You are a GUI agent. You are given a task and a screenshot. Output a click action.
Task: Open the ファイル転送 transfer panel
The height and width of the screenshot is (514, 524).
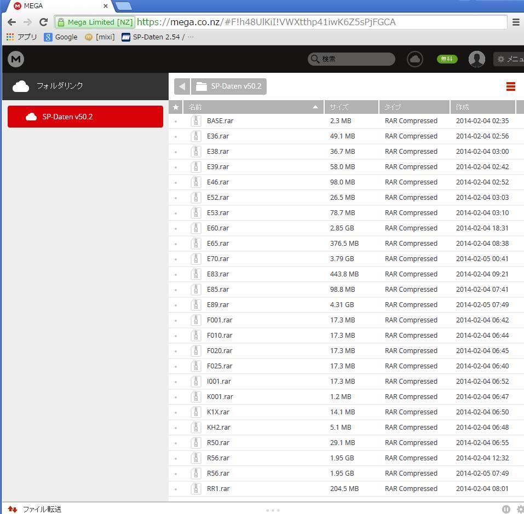pyautogui.click(x=42, y=509)
